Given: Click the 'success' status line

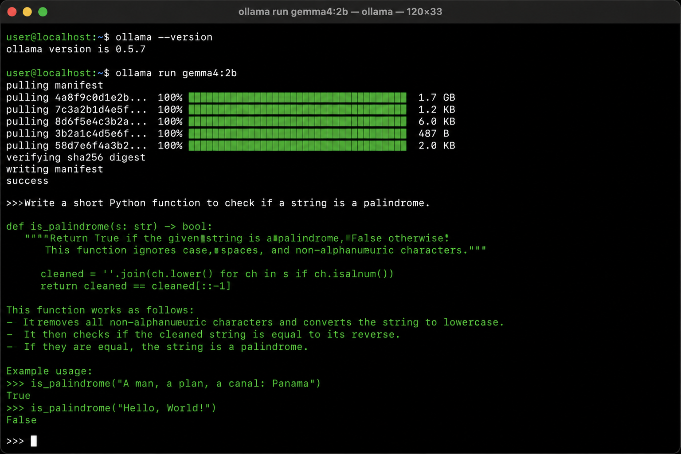Looking at the screenshot, I should [x=27, y=181].
